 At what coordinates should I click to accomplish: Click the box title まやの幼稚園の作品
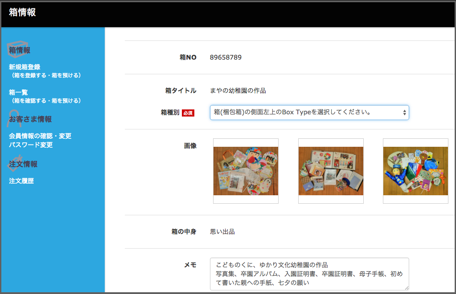pos(238,91)
